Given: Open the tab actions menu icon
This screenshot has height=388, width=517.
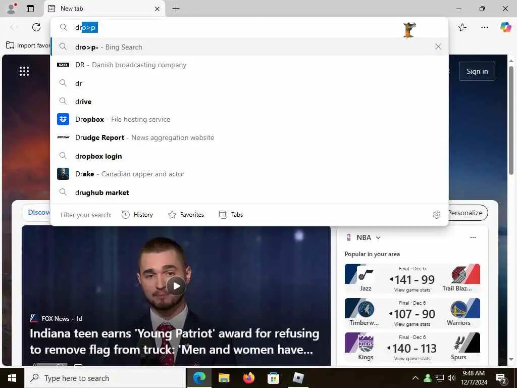Looking at the screenshot, I should 30,9.
